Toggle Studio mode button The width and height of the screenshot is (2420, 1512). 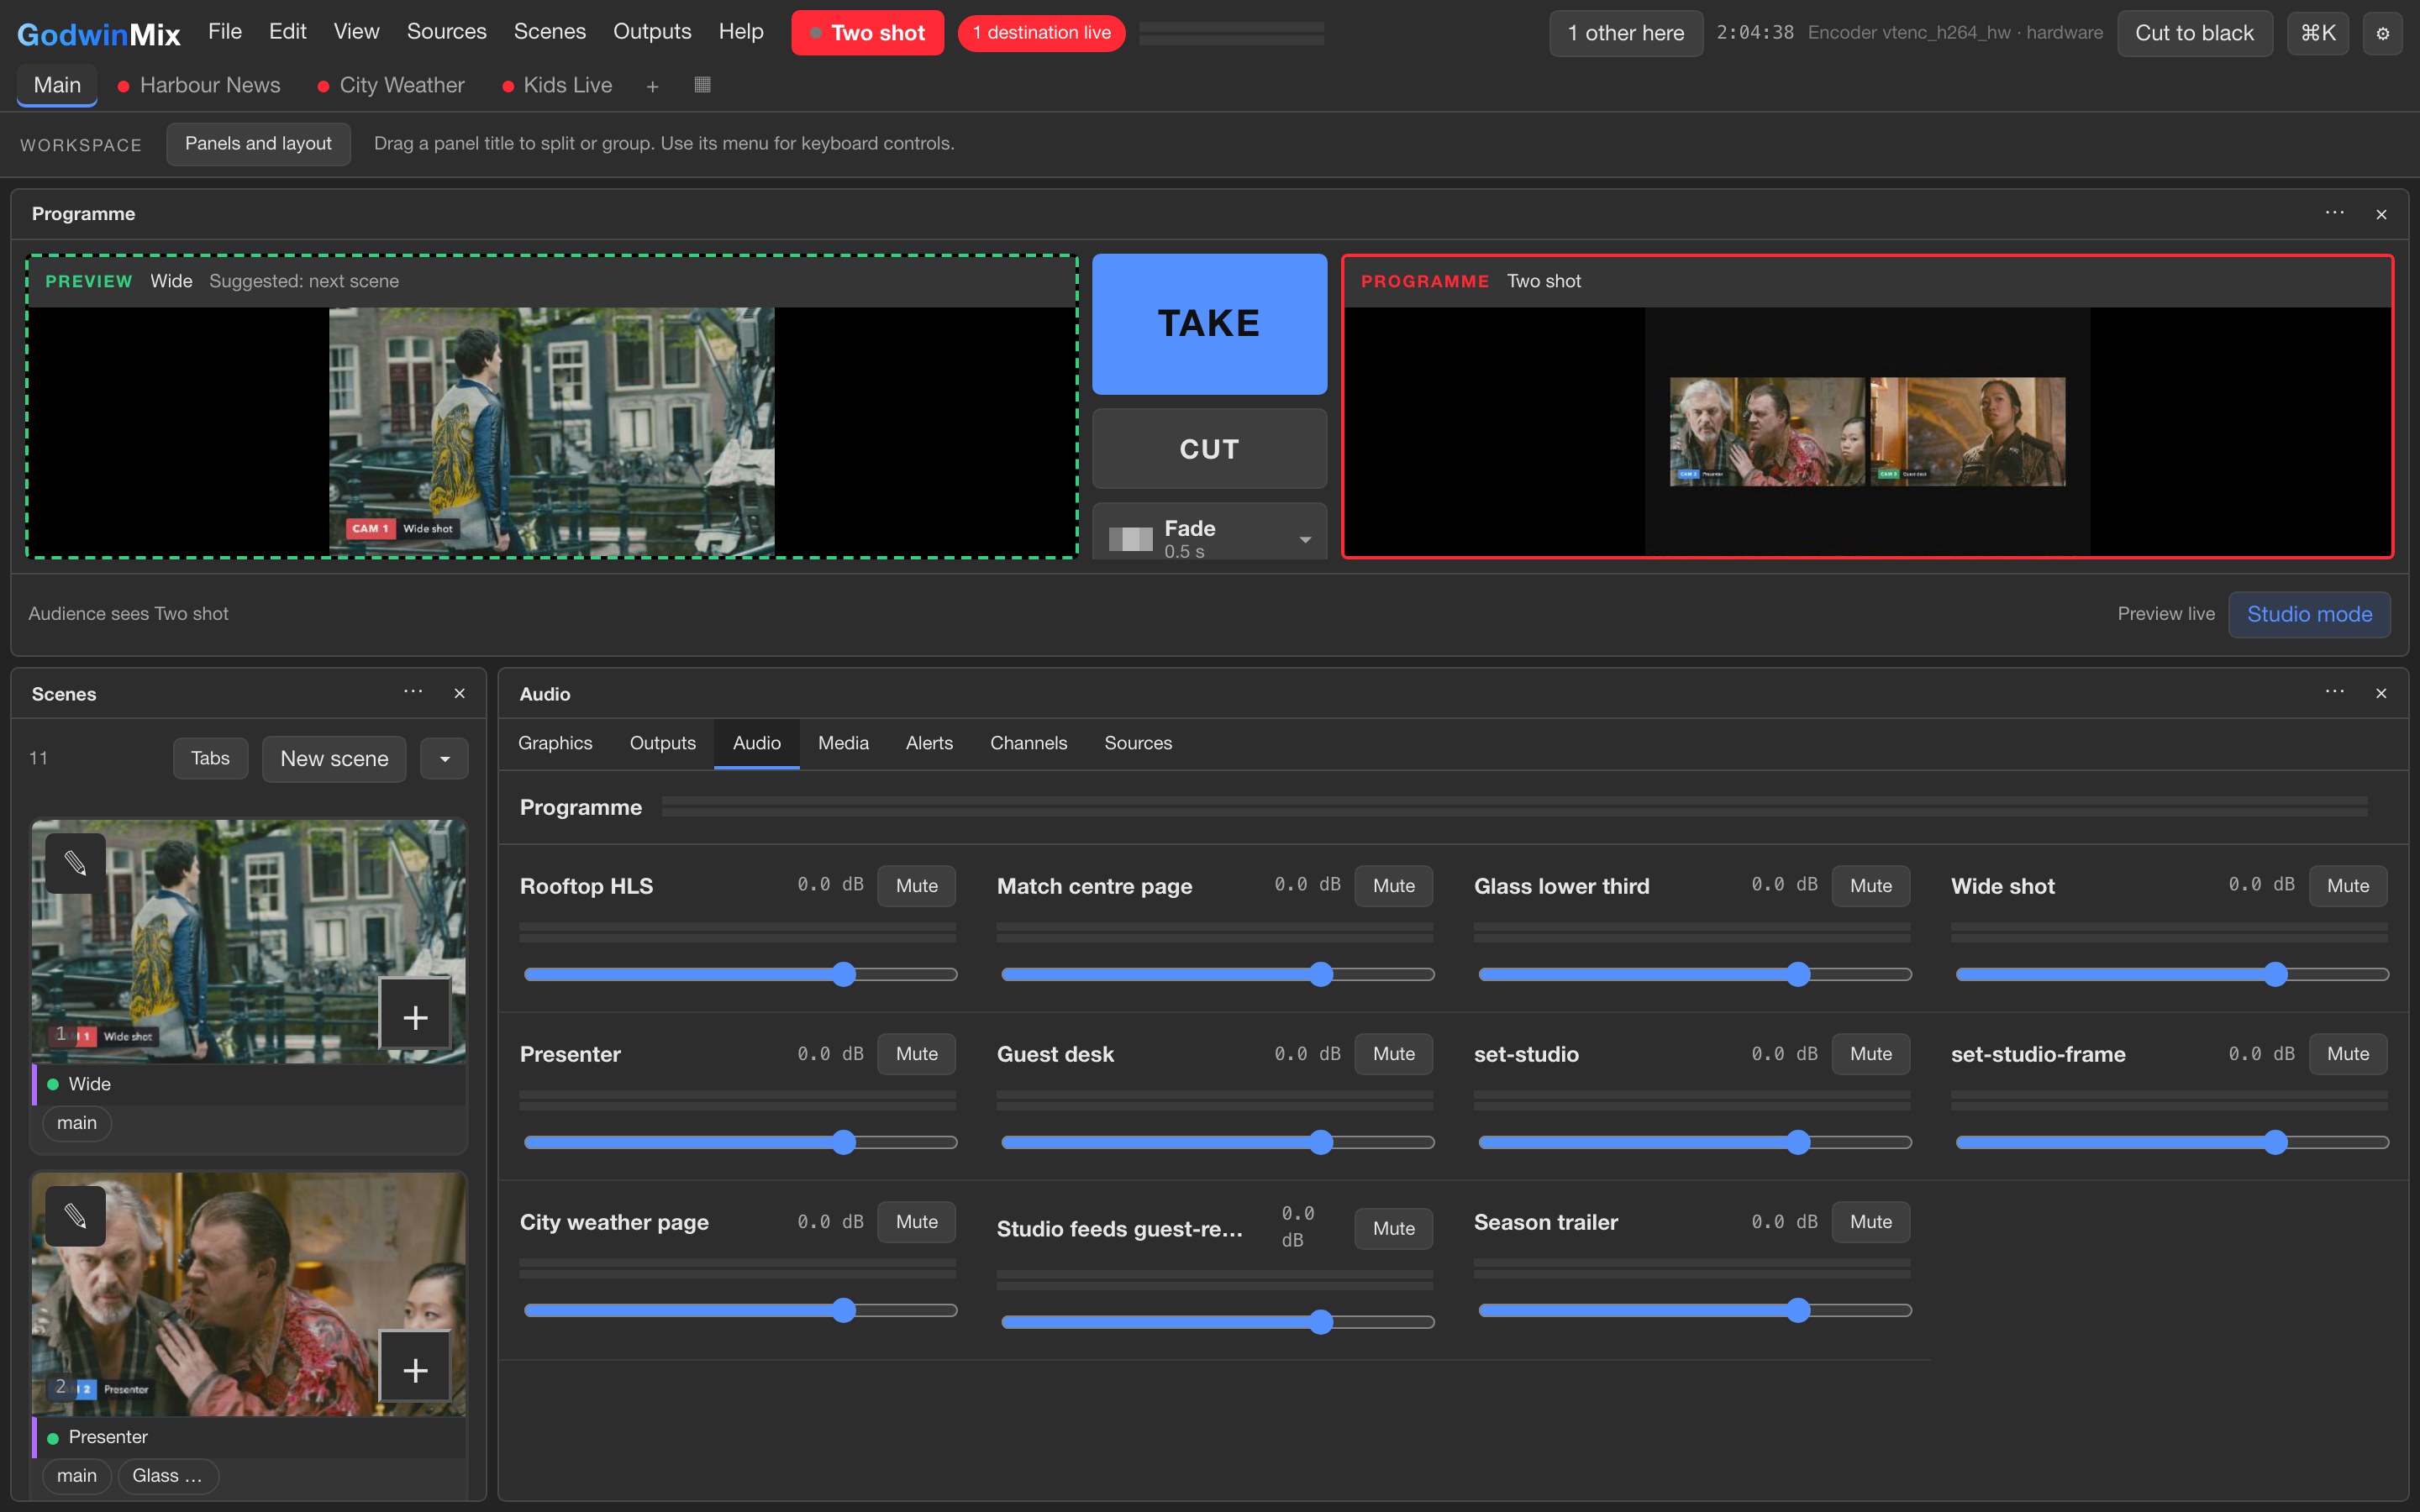[x=2309, y=614]
